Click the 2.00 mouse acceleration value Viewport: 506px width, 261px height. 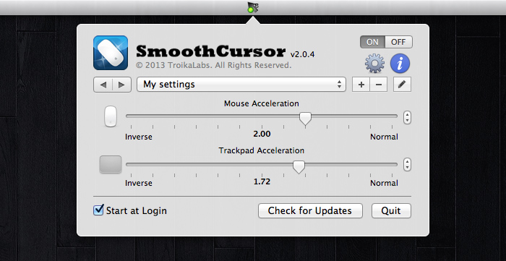[262, 134]
